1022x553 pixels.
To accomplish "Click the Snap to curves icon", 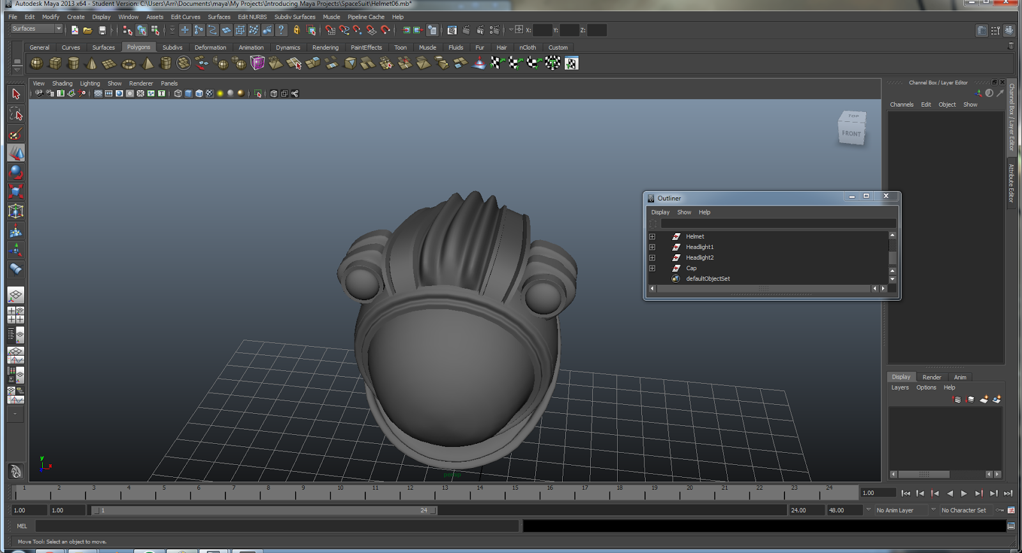I will point(344,30).
